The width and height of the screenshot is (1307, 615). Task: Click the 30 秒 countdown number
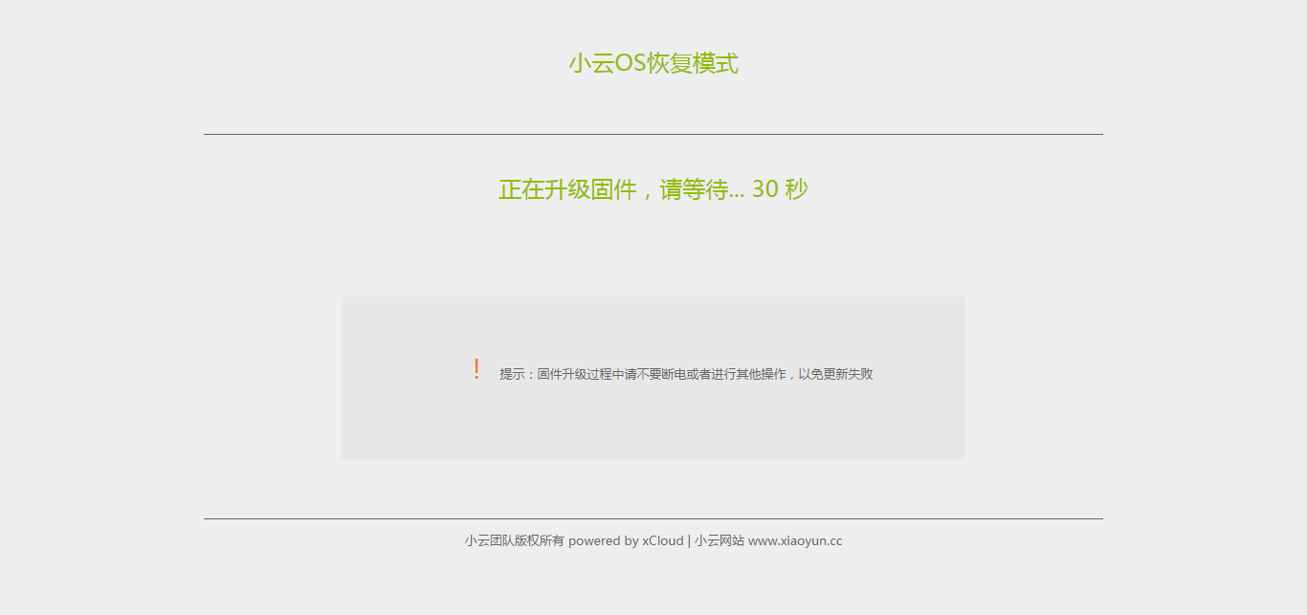780,188
